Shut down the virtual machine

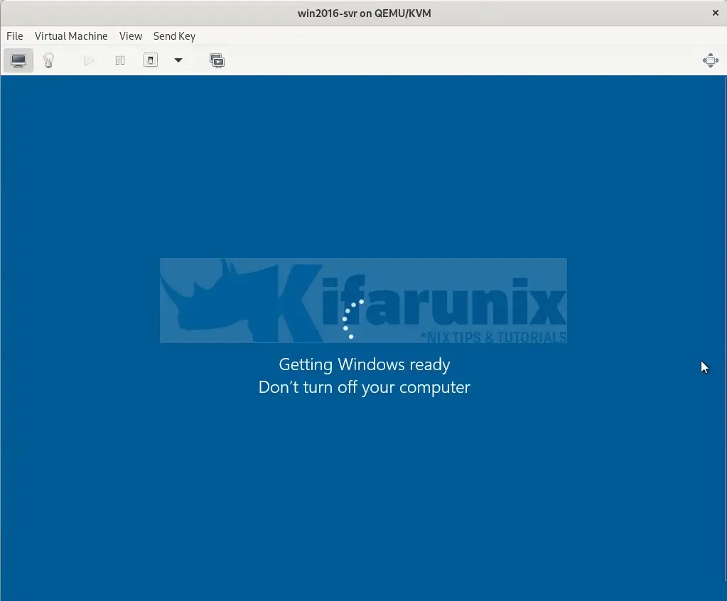151,60
